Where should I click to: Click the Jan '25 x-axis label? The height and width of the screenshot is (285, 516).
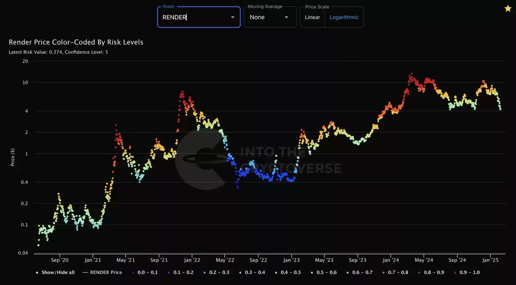tap(491, 260)
